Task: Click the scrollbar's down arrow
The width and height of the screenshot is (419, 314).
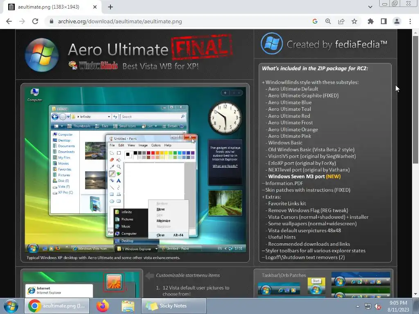Action: 415,294
